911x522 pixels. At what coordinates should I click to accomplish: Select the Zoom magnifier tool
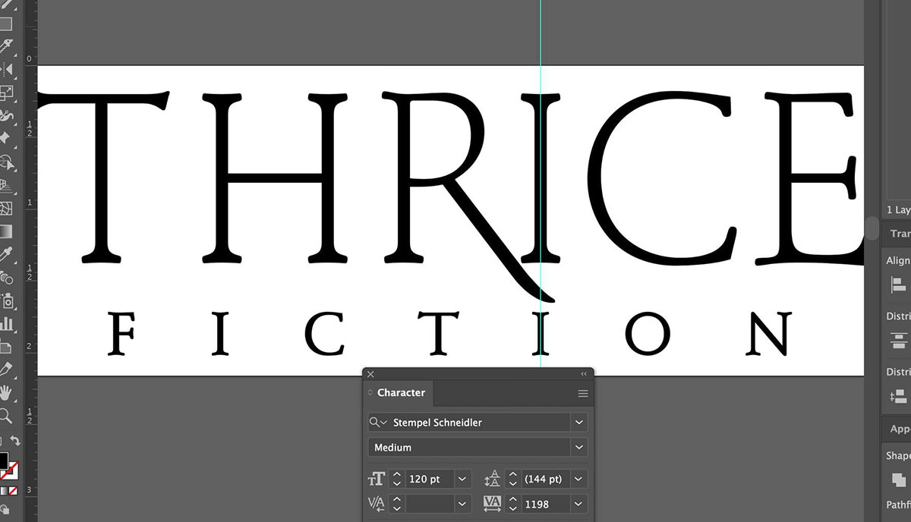coord(6,415)
